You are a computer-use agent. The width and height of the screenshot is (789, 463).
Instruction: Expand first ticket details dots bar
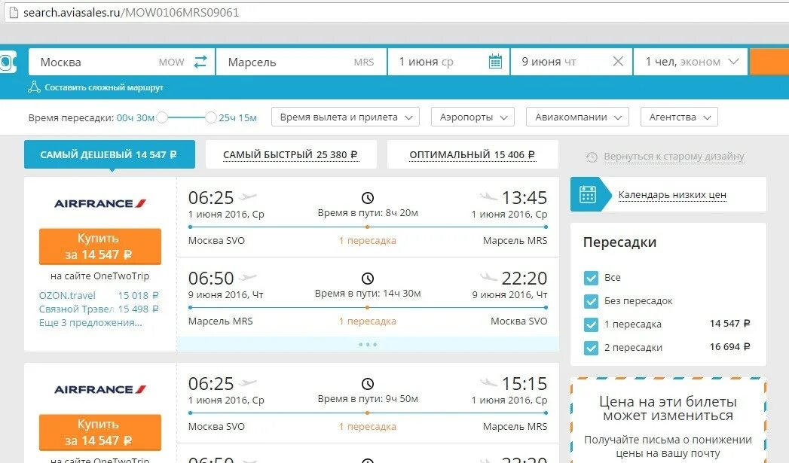coord(368,344)
